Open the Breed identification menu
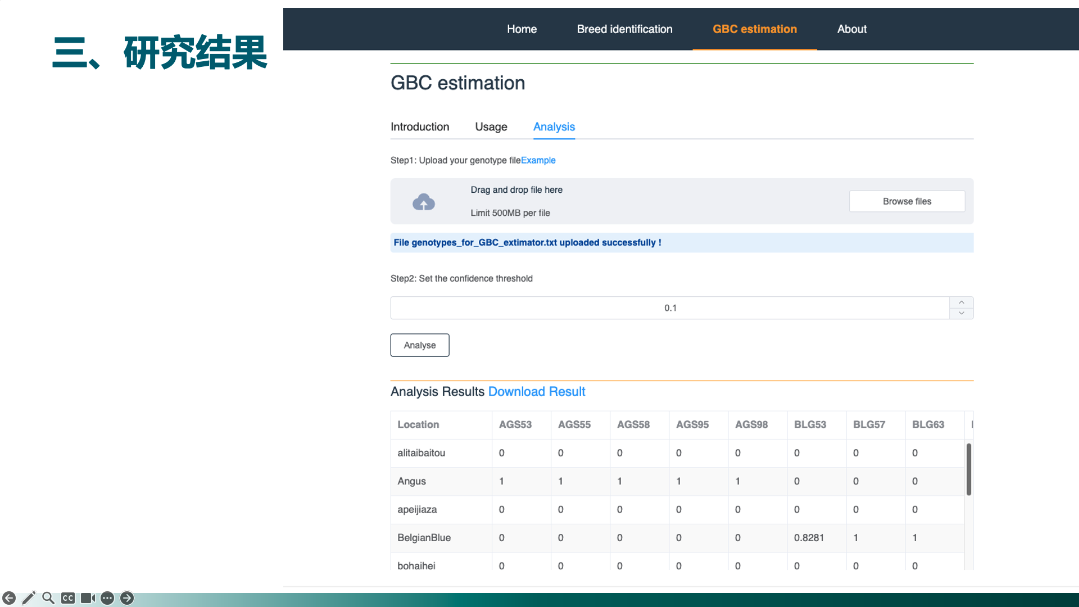This screenshot has width=1079, height=607. tap(624, 29)
